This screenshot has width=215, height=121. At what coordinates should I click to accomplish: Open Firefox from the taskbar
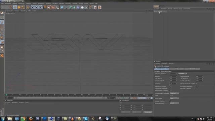[31, 119]
